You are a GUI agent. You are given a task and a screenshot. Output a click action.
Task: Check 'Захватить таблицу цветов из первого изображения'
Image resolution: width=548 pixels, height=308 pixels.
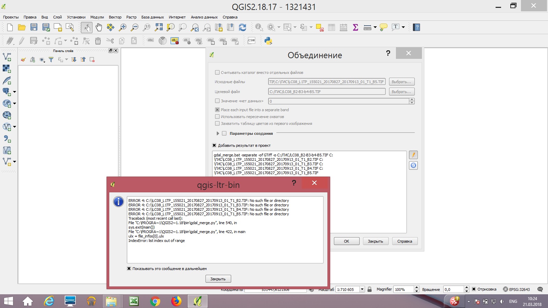pyautogui.click(x=217, y=124)
